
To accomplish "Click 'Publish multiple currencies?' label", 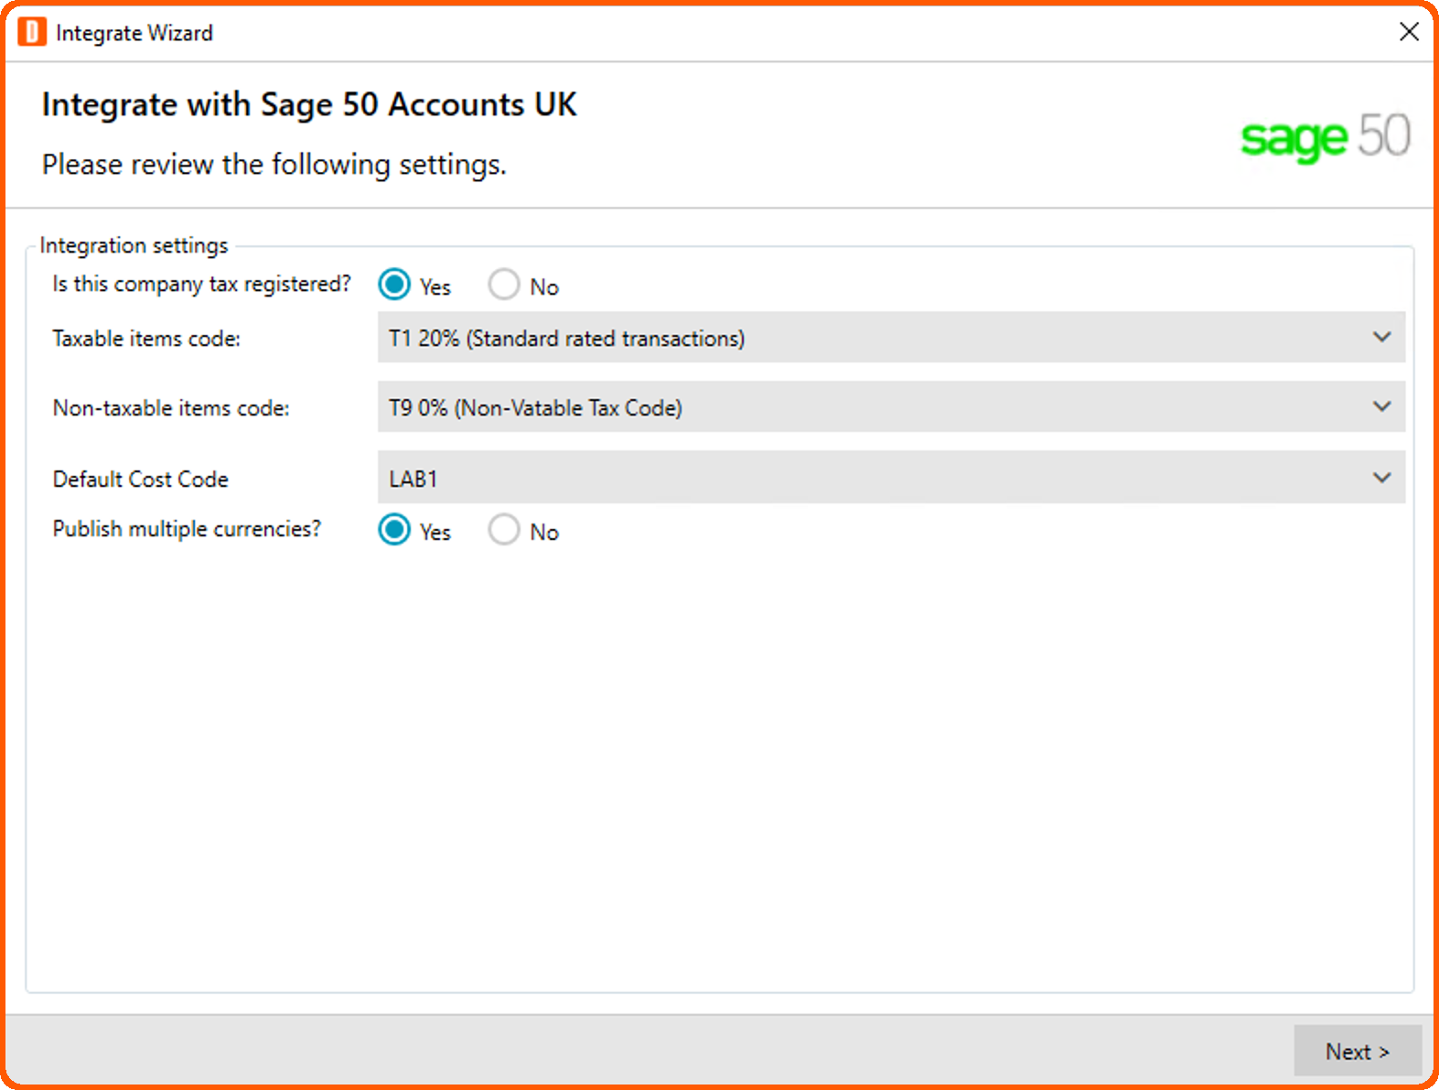I will (187, 529).
